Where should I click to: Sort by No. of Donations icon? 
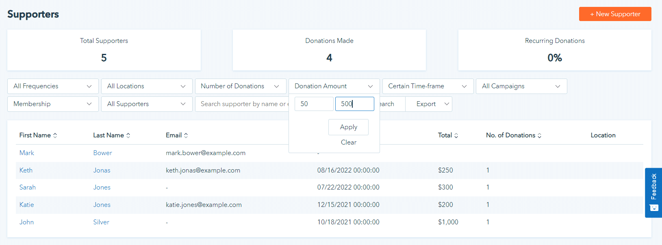(539, 136)
